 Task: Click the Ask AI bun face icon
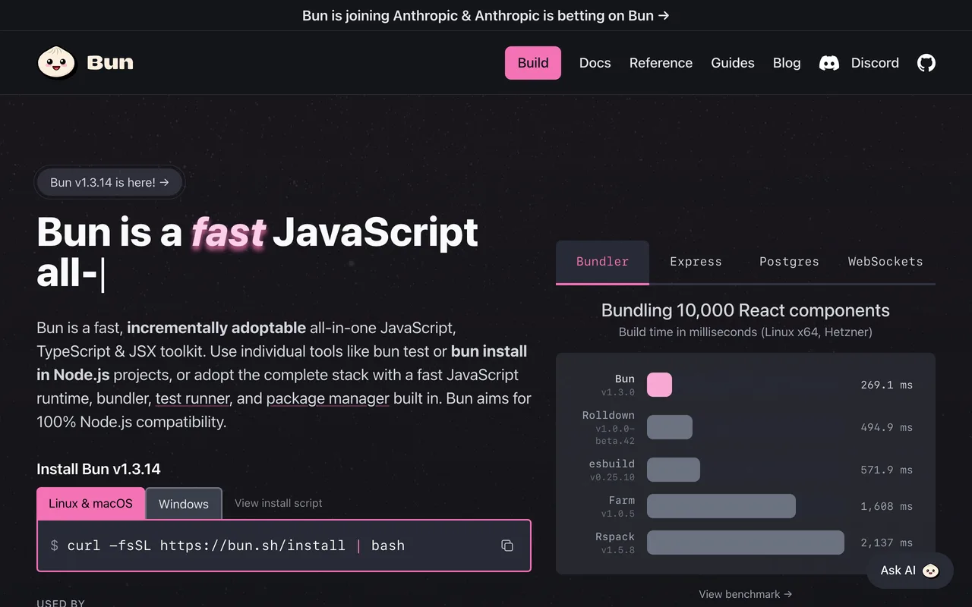930,571
